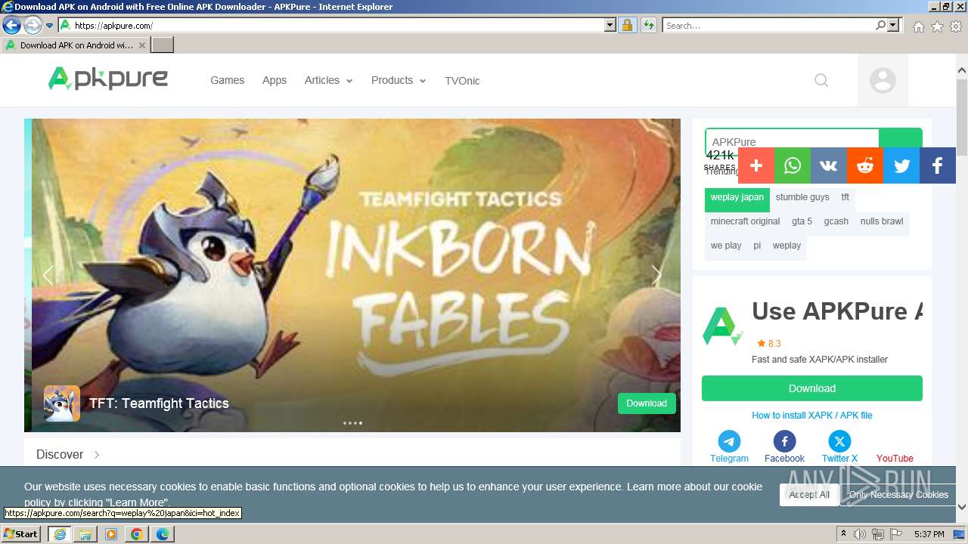Screen dimensions: 968x544
Task: Select trending tag gcash
Action: (x=836, y=222)
